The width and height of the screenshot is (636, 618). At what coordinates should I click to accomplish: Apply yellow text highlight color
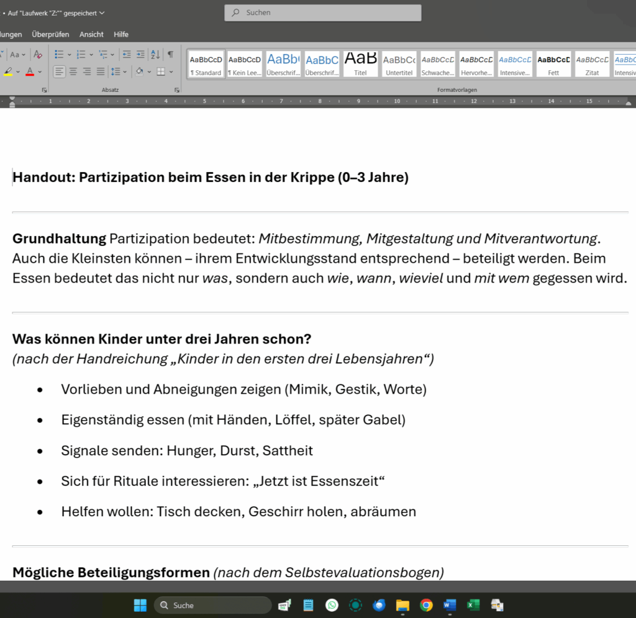pyautogui.click(x=7, y=72)
